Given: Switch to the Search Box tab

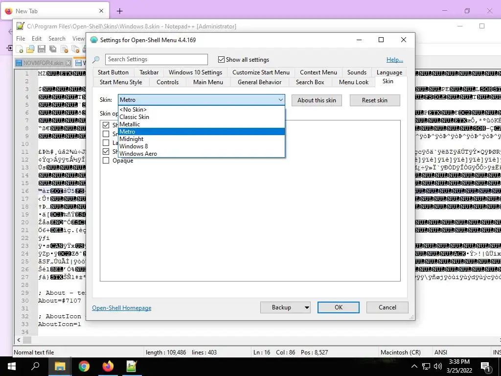Looking at the screenshot, I should click(310, 82).
